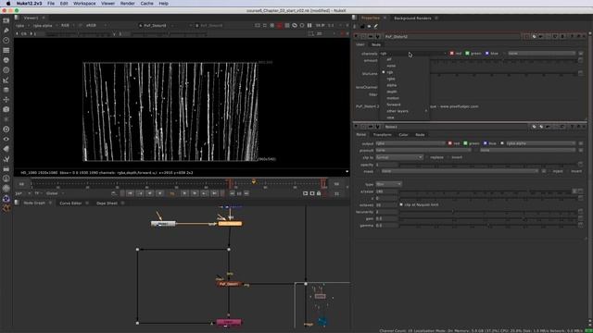Click the yellow-orange merge node in graph

[x=230, y=224]
